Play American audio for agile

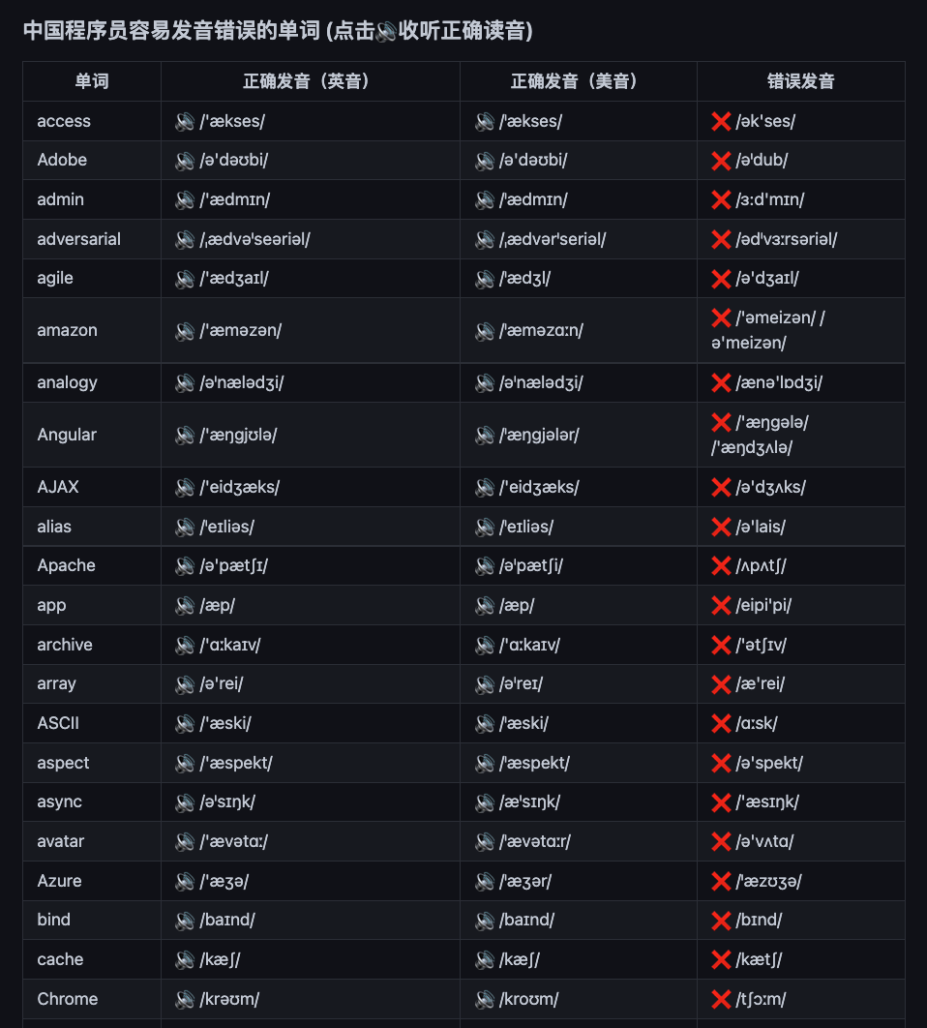point(485,279)
